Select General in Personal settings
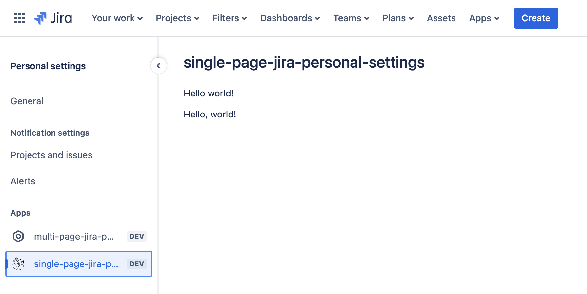 pos(27,101)
